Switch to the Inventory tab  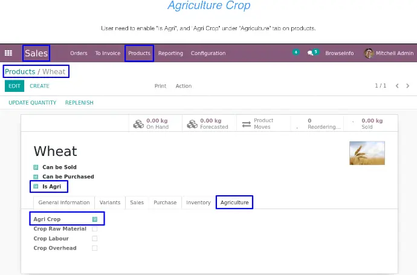click(x=198, y=202)
